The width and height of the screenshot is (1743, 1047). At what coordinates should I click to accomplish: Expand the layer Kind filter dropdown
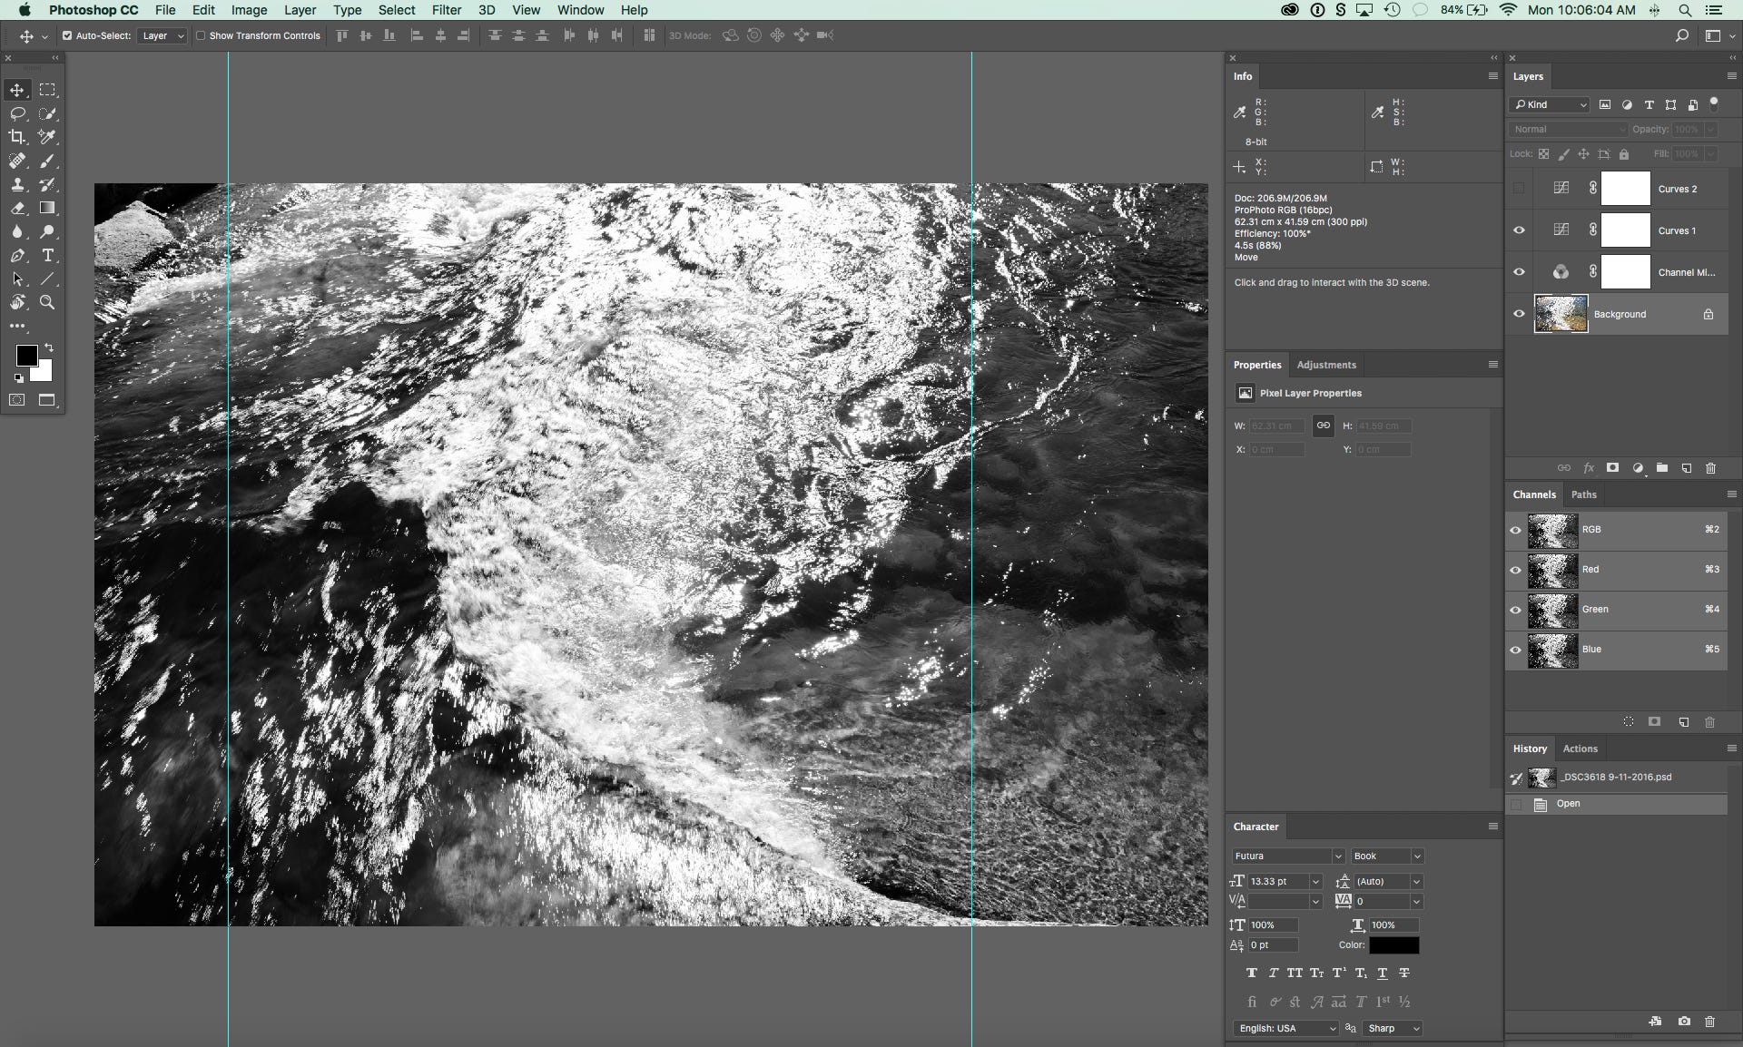pos(1549,104)
